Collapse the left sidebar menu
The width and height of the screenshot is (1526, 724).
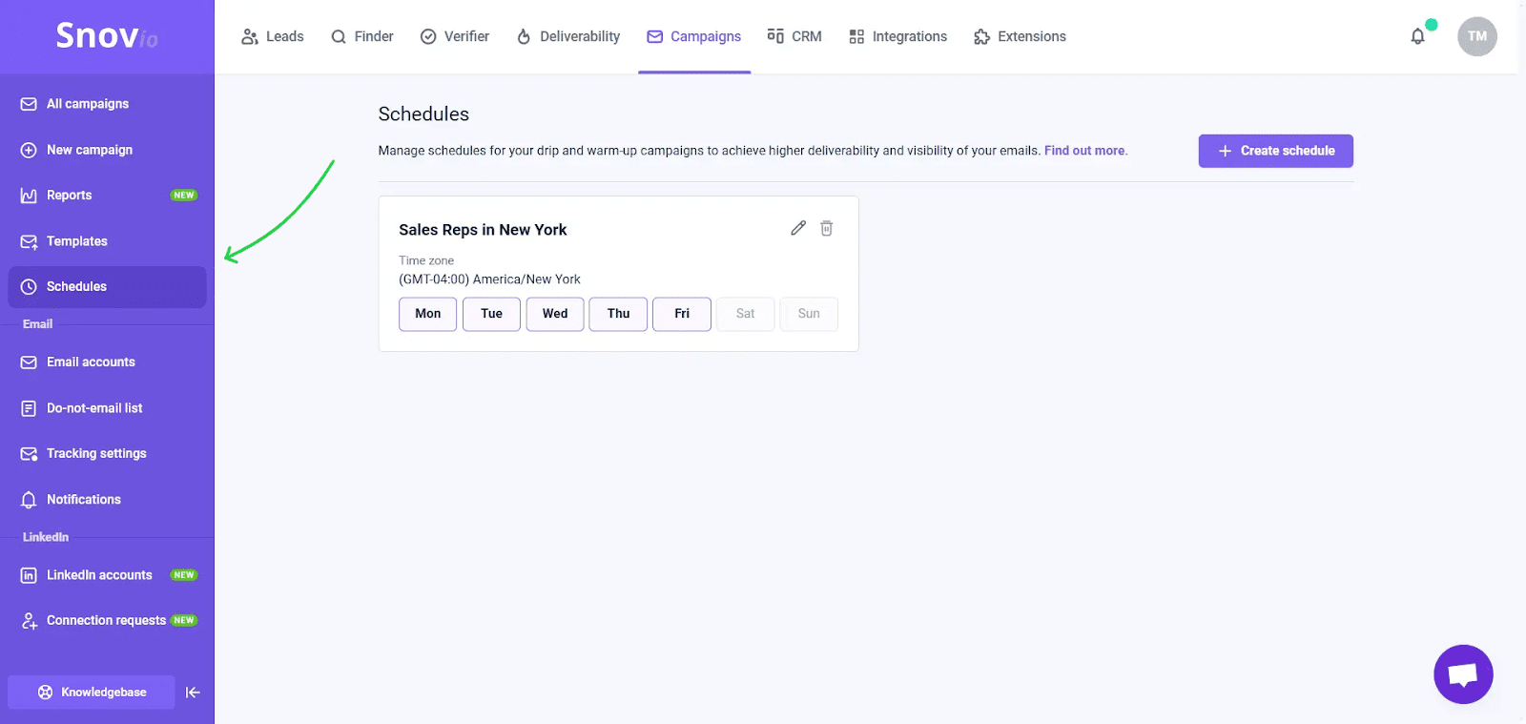point(193,693)
